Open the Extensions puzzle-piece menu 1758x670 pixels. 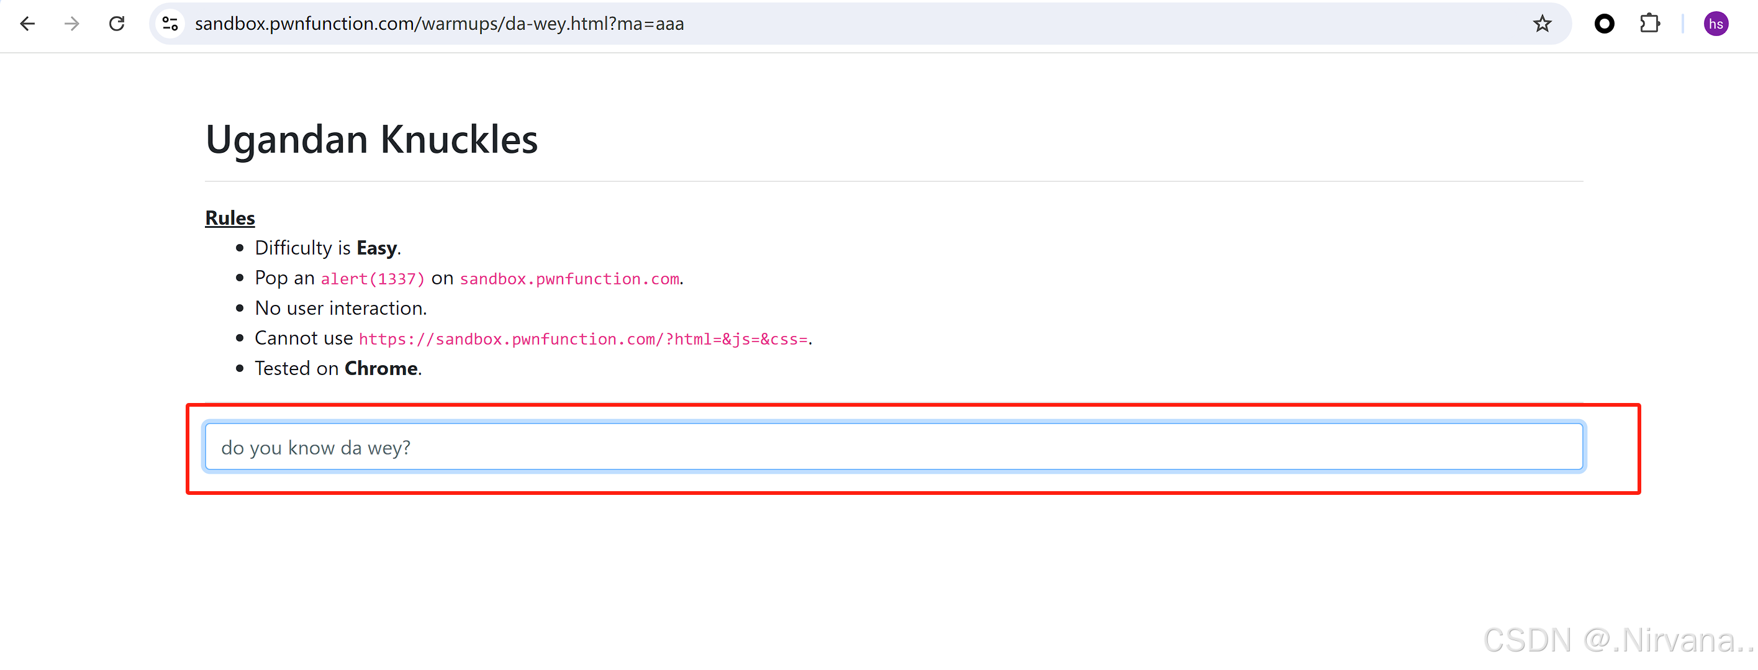(x=1649, y=24)
